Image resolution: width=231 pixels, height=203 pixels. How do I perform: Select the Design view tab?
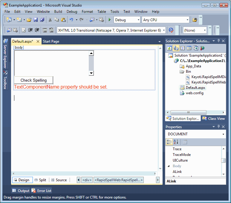click(22, 180)
